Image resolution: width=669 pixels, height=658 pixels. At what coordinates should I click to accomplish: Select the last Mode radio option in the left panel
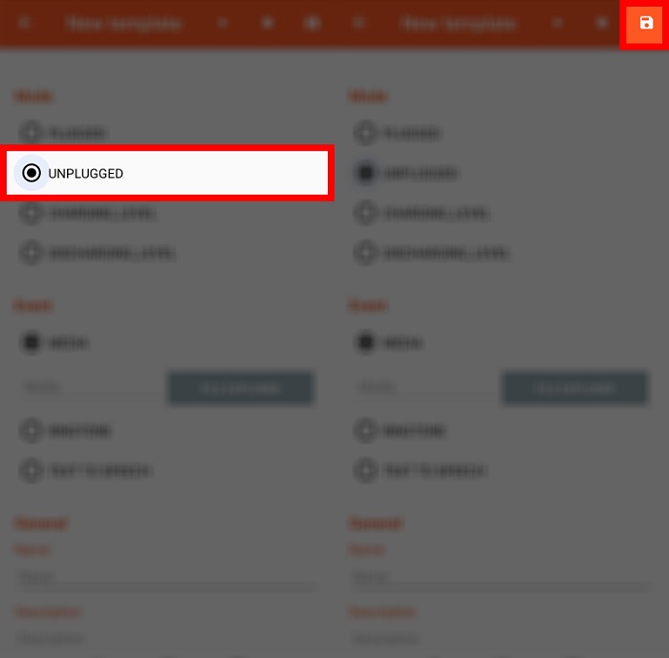[97, 252]
